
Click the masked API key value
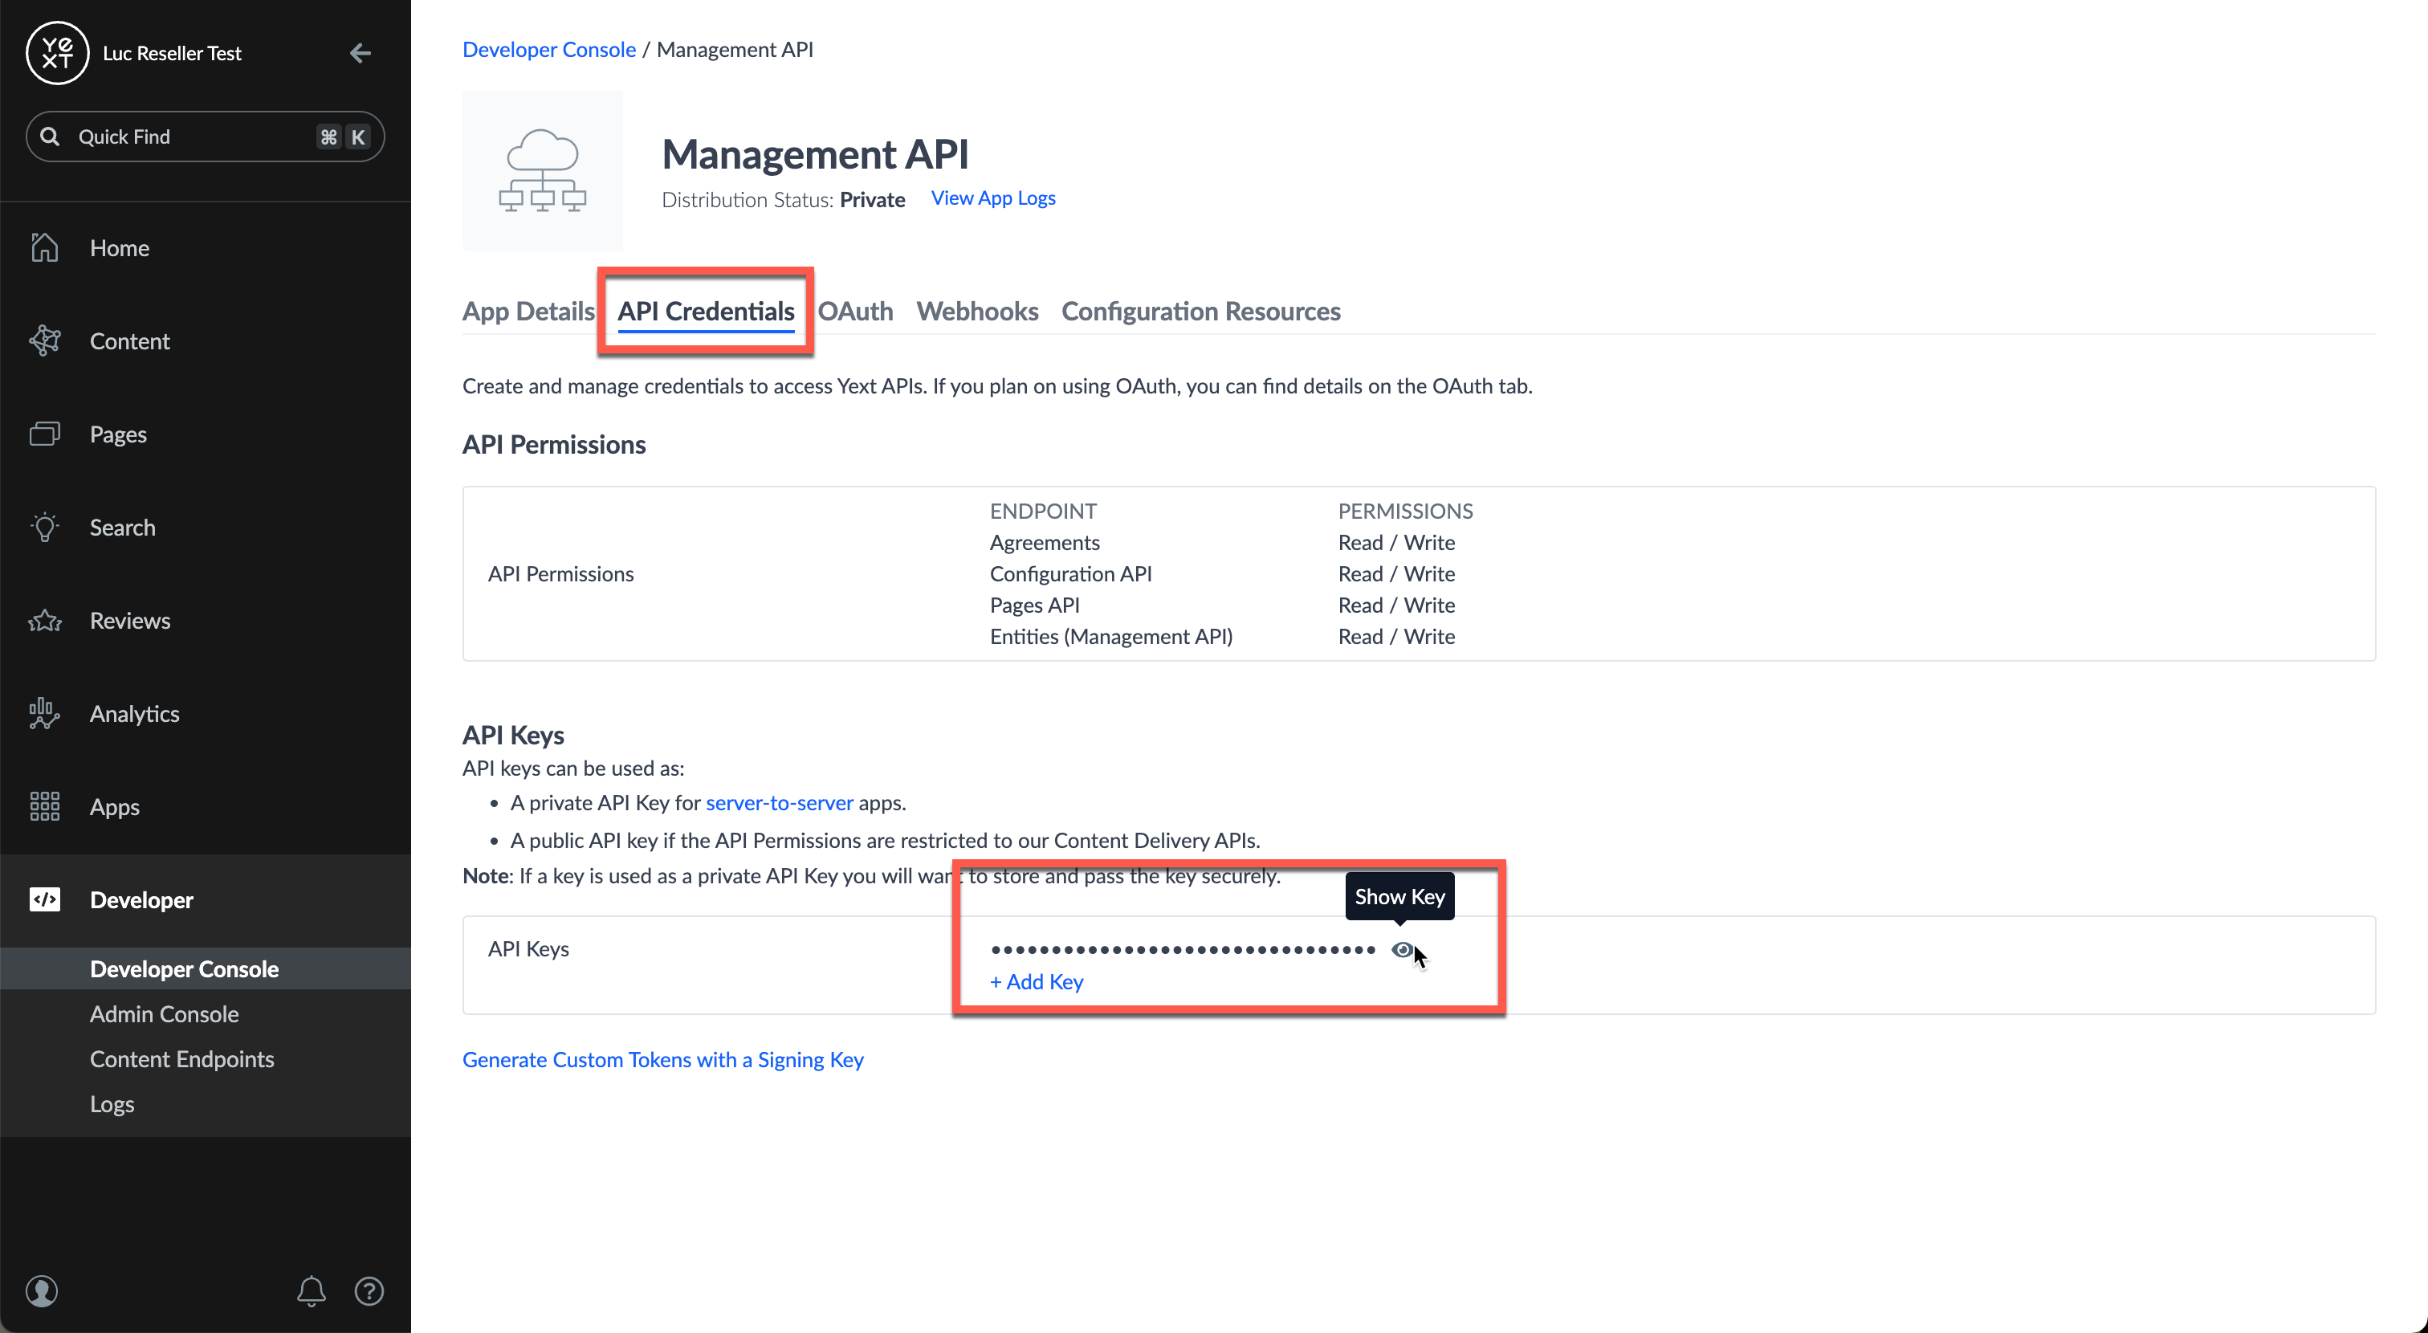coord(1183,949)
